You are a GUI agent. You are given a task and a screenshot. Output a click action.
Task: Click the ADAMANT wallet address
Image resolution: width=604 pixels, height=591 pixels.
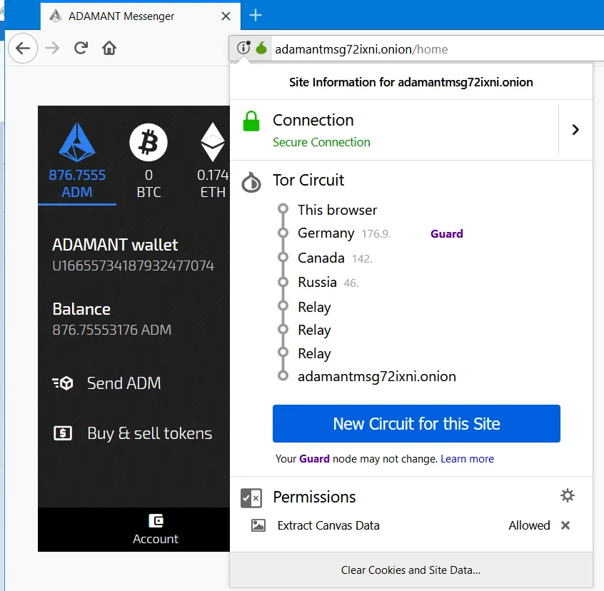[133, 266]
